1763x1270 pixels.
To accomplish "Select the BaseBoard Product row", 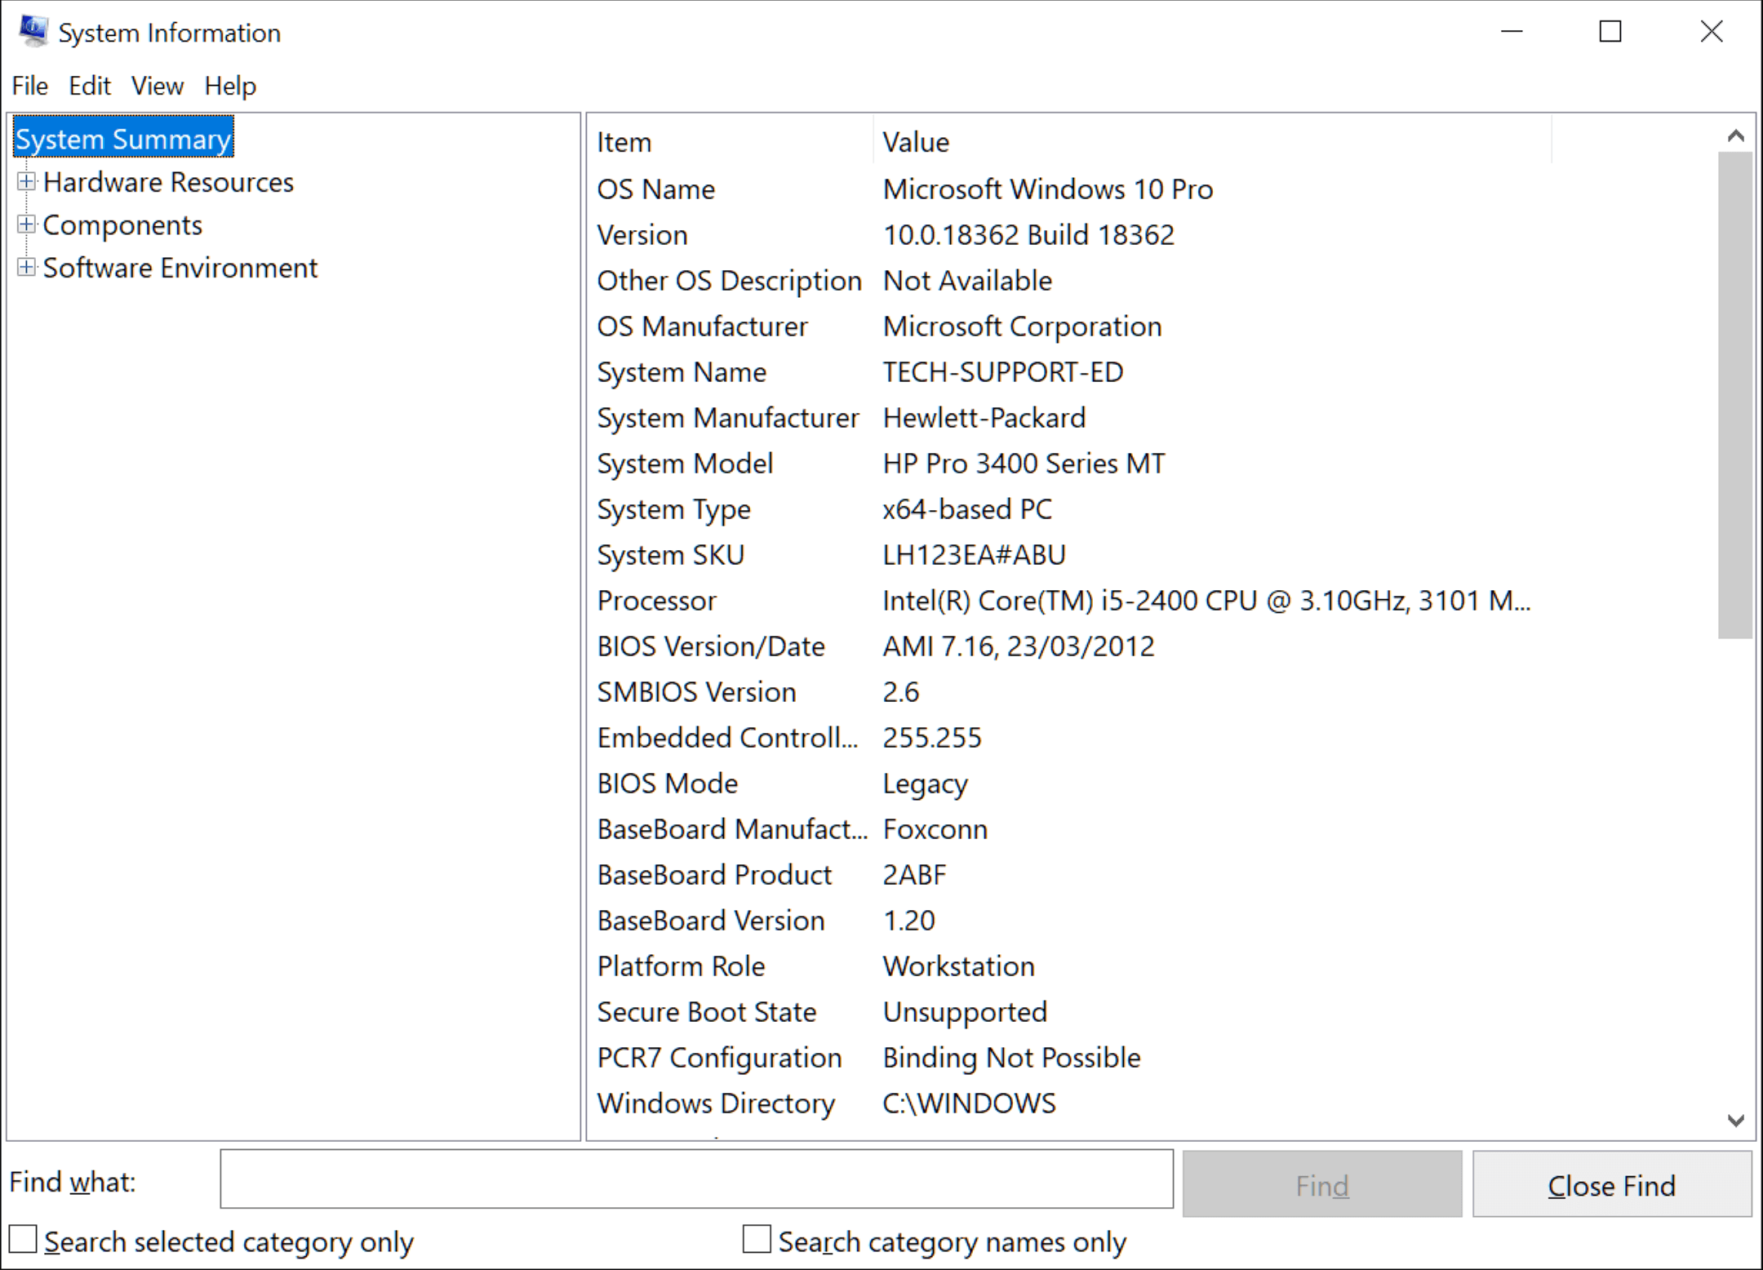I will pos(1069,875).
